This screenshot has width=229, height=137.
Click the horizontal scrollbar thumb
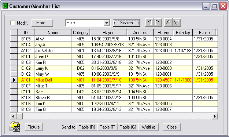19,116
